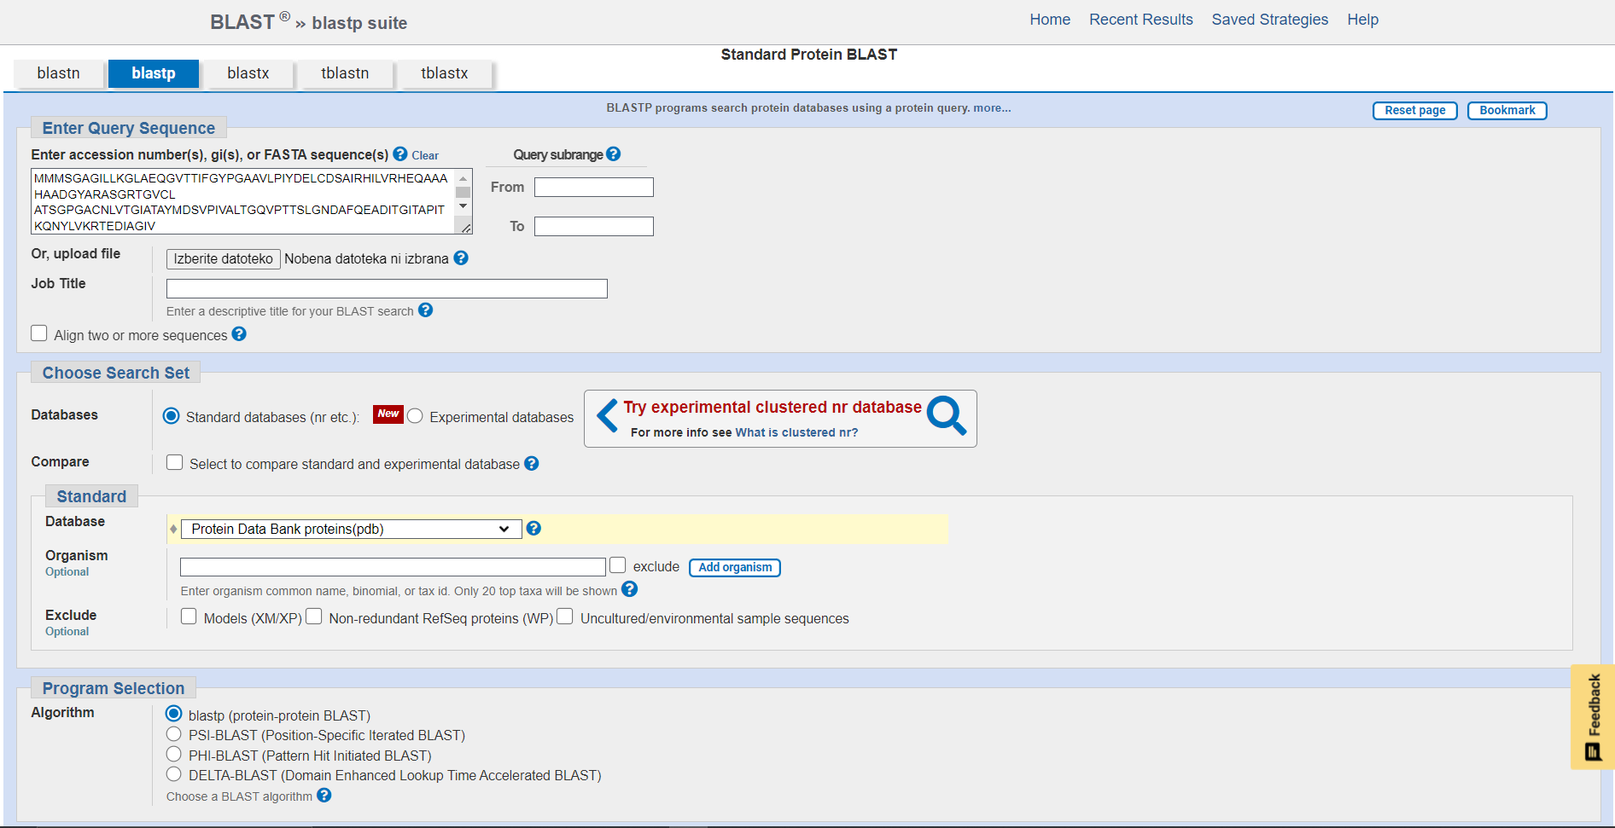Switch to the blastn tab
1615x828 pixels.
pyautogui.click(x=59, y=73)
